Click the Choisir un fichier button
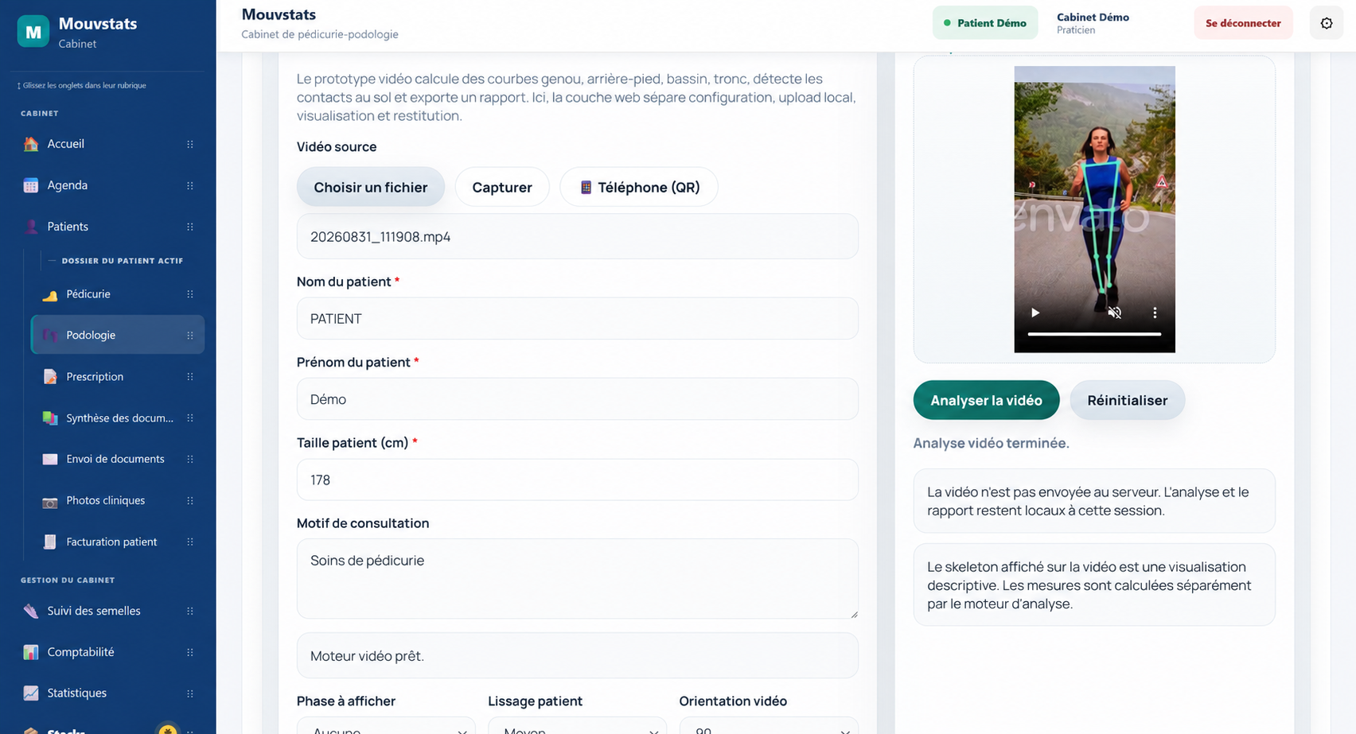 pos(371,187)
